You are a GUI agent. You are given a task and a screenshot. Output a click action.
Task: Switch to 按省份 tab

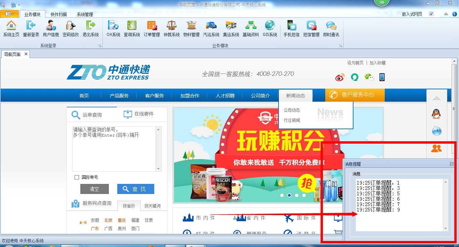tap(129, 206)
